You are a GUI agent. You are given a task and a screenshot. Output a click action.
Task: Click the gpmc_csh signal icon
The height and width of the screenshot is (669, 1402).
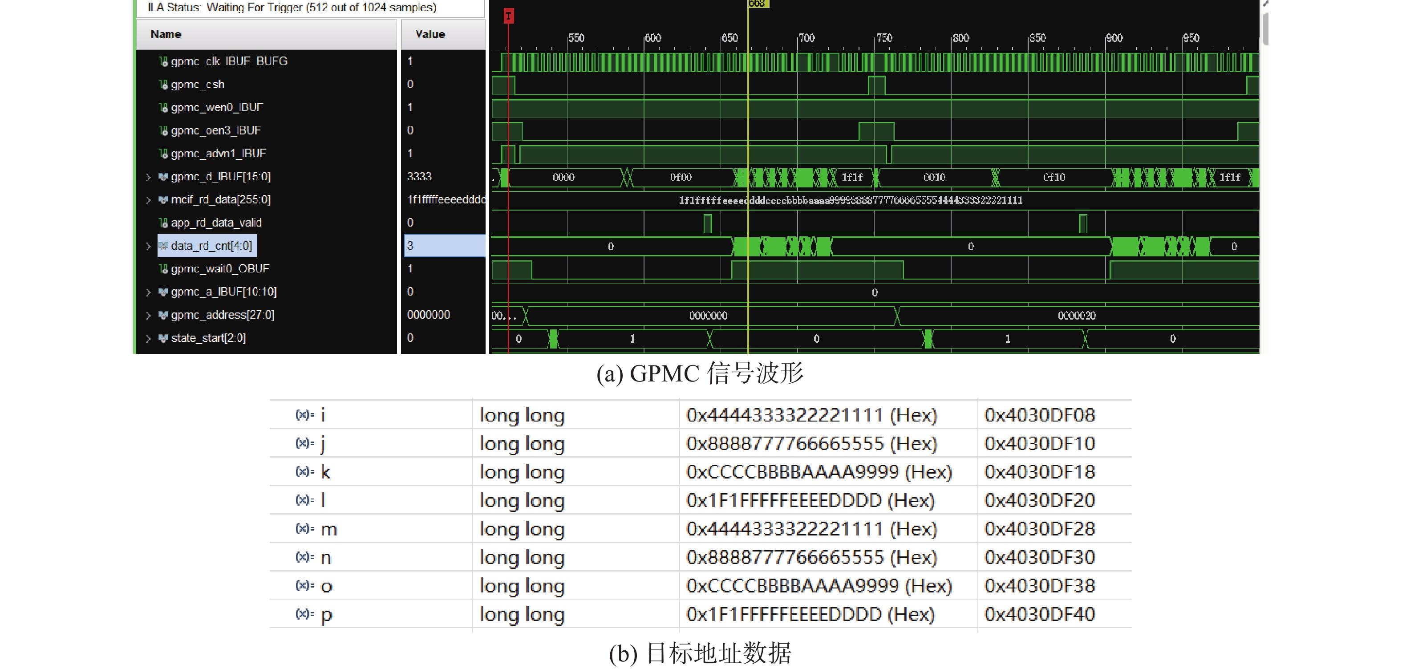(x=163, y=85)
